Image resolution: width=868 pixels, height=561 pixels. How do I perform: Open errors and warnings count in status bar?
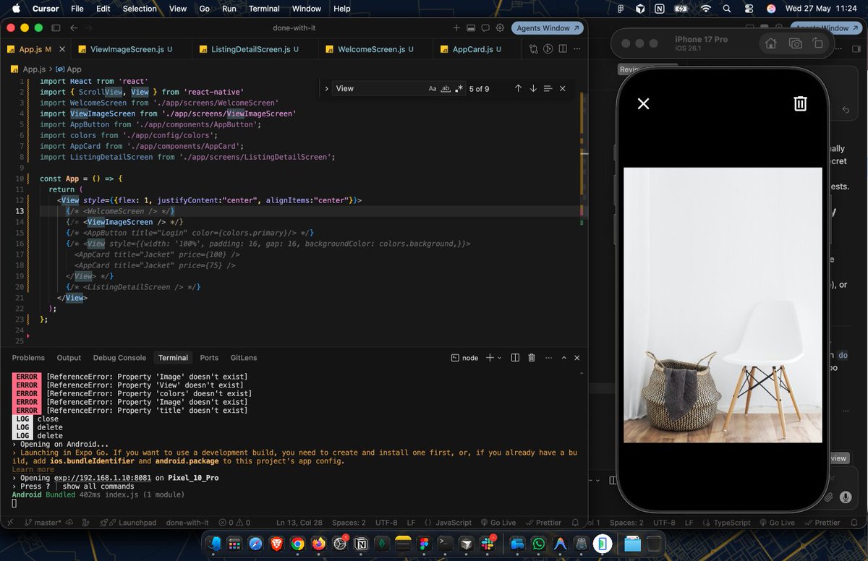(x=235, y=523)
